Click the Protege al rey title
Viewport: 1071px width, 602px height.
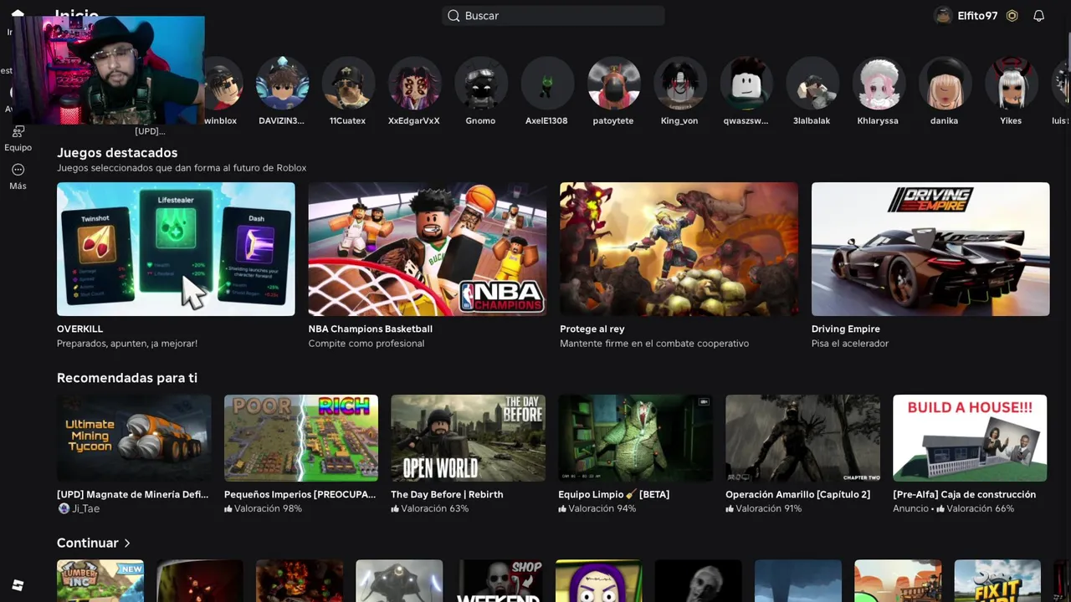coord(592,329)
